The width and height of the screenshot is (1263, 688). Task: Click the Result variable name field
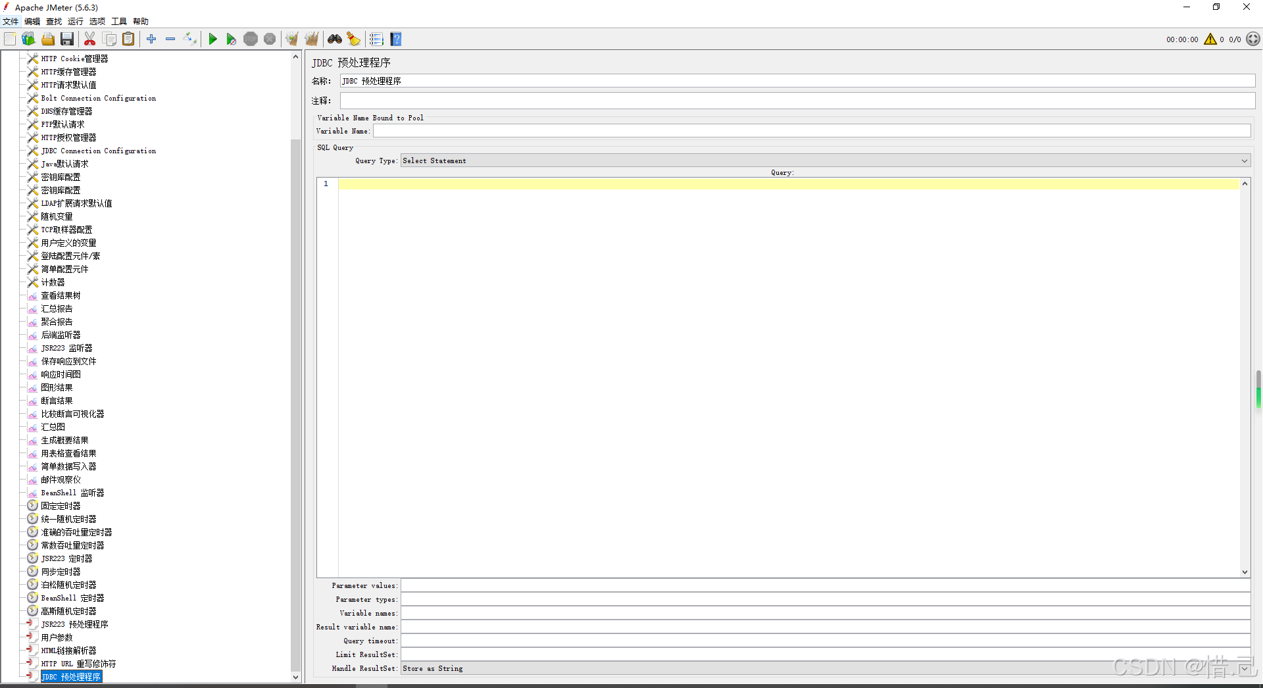[x=826, y=627]
